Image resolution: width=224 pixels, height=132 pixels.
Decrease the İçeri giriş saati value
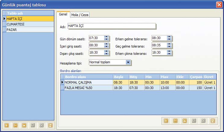click(x=106, y=47)
